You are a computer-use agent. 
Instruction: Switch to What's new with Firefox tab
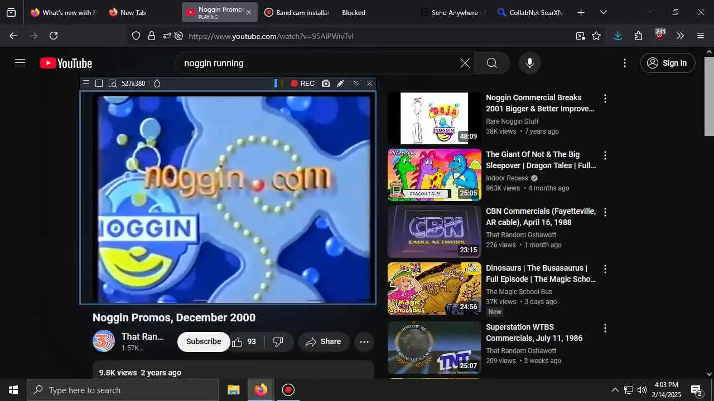(63, 12)
